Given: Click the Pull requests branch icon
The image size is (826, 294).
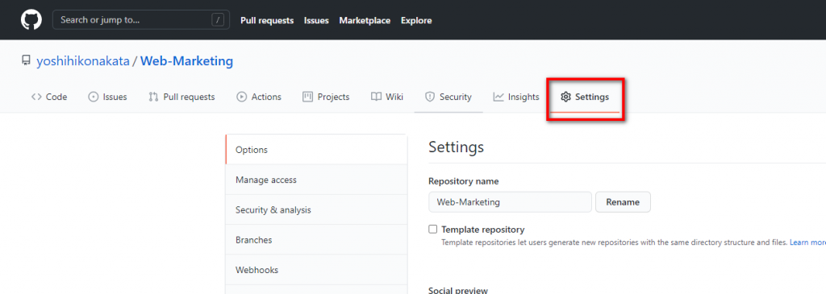Looking at the screenshot, I should (153, 97).
